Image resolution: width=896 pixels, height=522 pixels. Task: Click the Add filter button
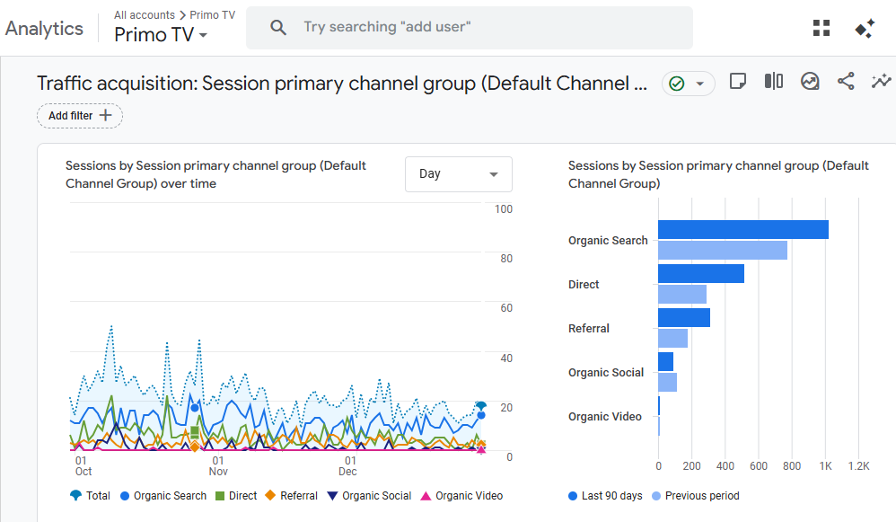tap(80, 116)
